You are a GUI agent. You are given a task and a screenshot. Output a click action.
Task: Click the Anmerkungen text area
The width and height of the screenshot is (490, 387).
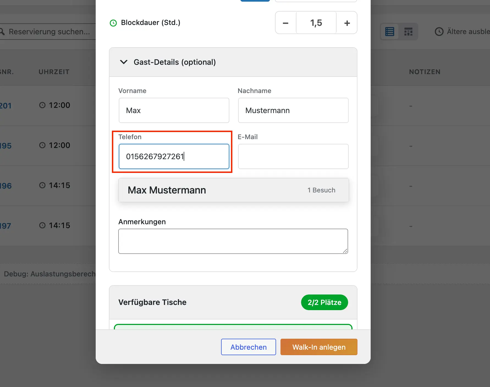pos(233,241)
